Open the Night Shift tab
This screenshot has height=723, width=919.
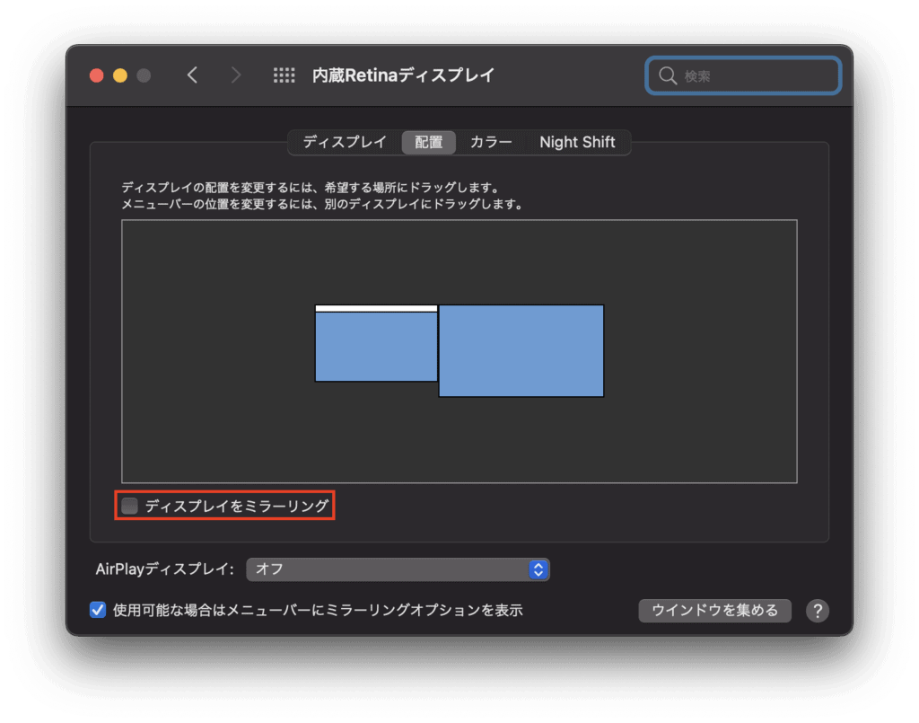click(x=577, y=142)
